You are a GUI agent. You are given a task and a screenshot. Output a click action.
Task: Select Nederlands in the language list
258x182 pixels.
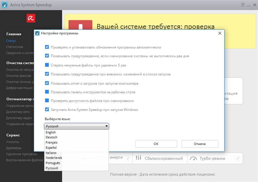click(x=77, y=158)
